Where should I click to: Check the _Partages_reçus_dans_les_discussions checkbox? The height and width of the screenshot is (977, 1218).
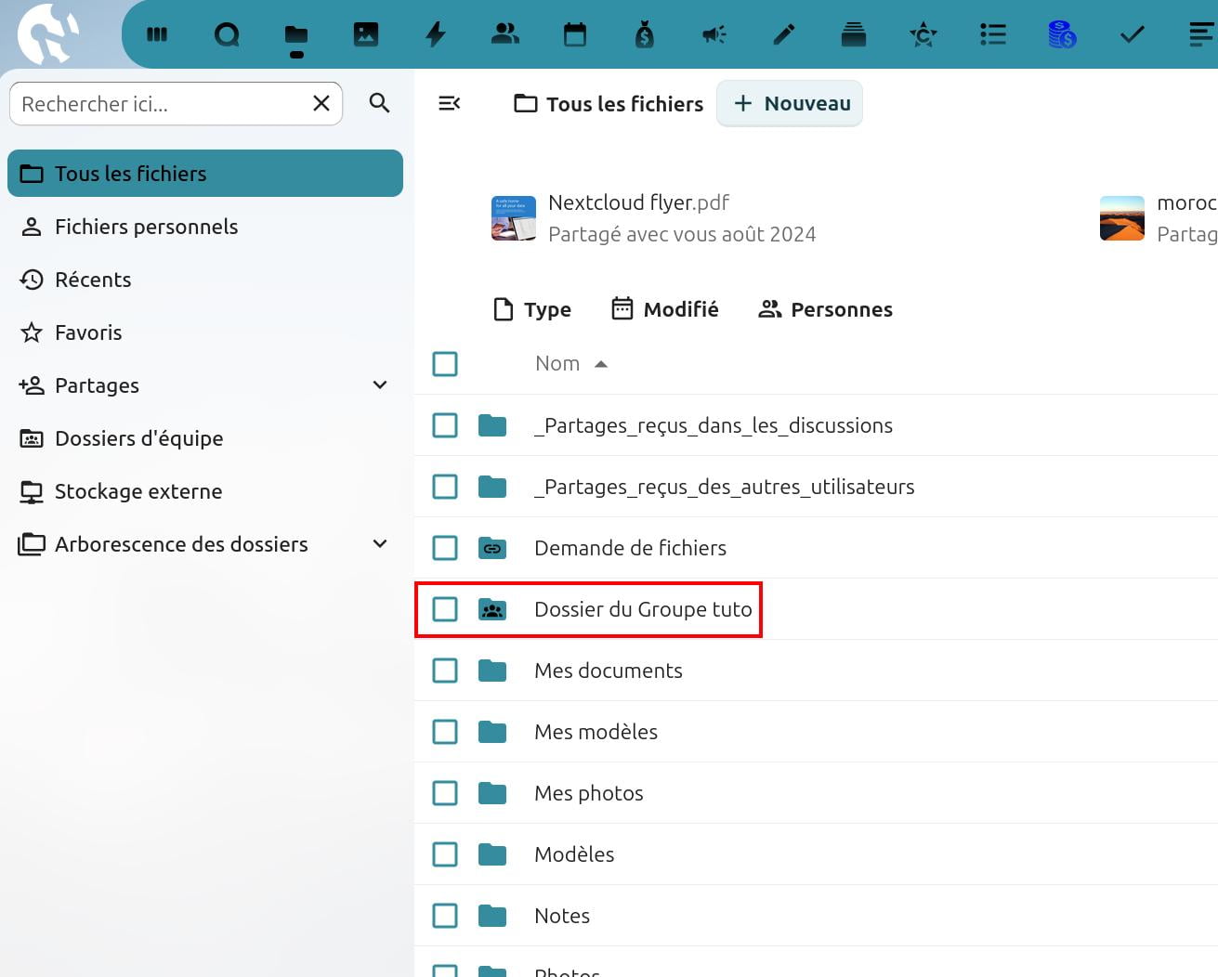click(x=445, y=425)
